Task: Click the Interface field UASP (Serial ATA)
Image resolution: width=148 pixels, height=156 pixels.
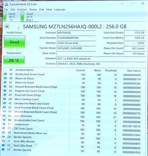Action: (x=76, y=43)
